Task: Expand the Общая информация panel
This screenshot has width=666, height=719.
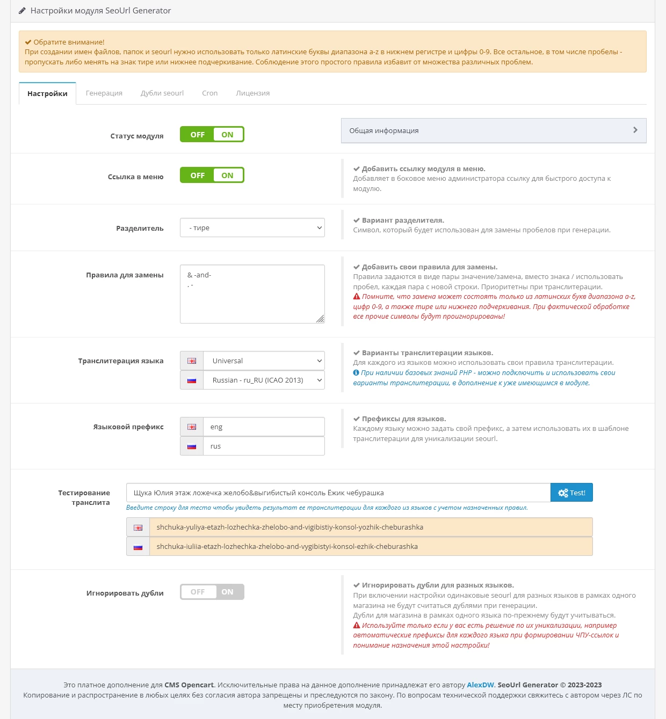Action: point(494,130)
